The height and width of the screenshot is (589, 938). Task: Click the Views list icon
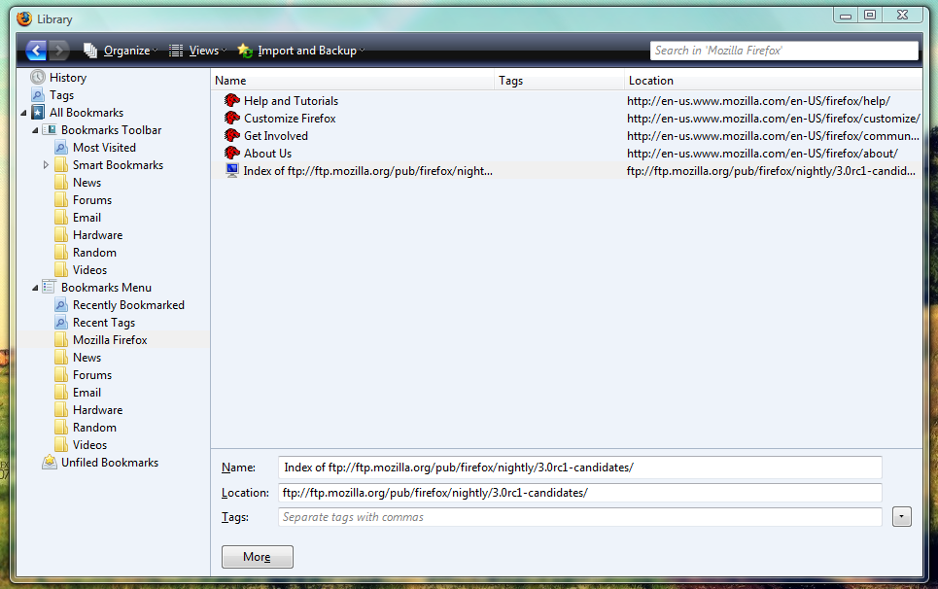pos(176,51)
